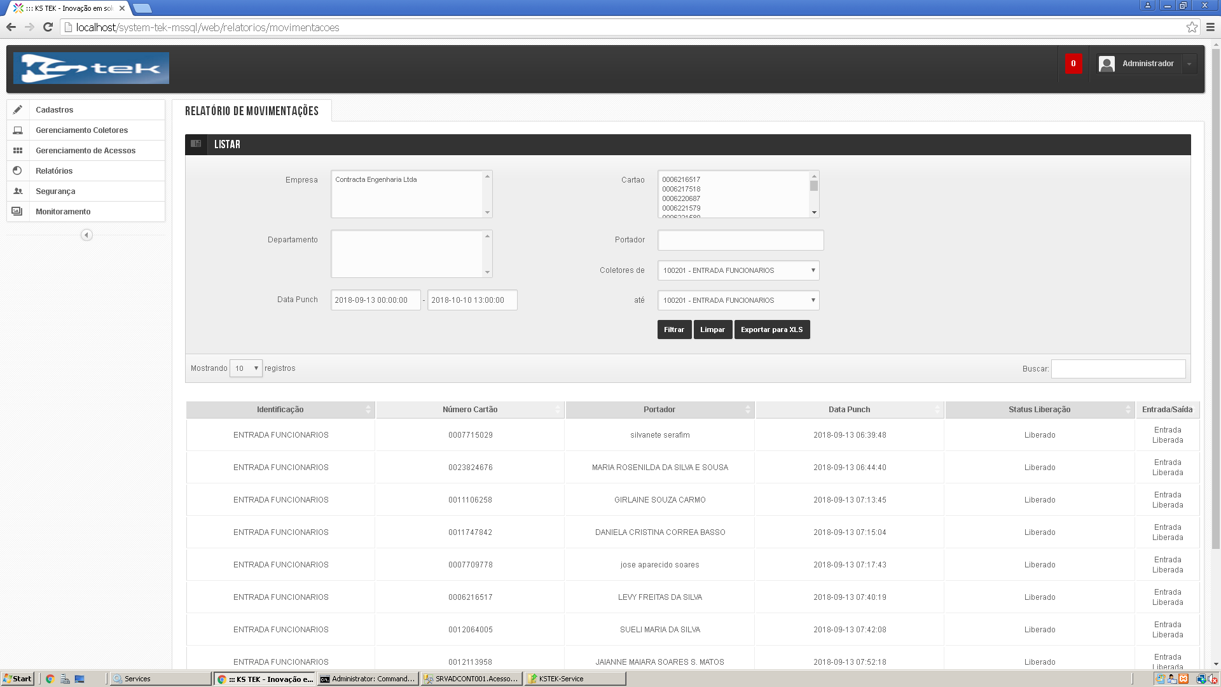Click the Segurança users icon
This screenshot has height=687, width=1221.
pos(18,191)
